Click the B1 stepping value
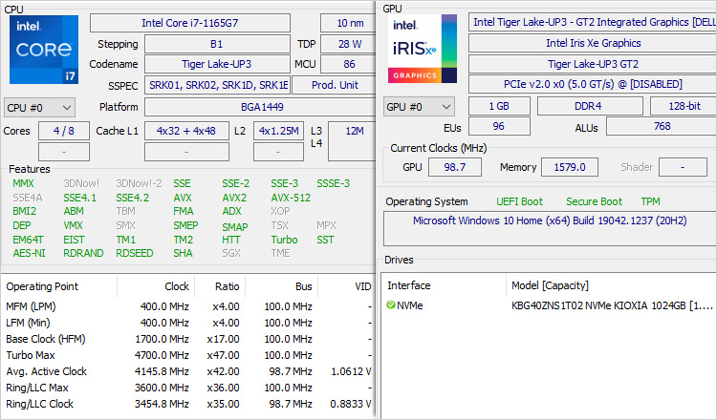The width and height of the screenshot is (717, 420). [217, 44]
